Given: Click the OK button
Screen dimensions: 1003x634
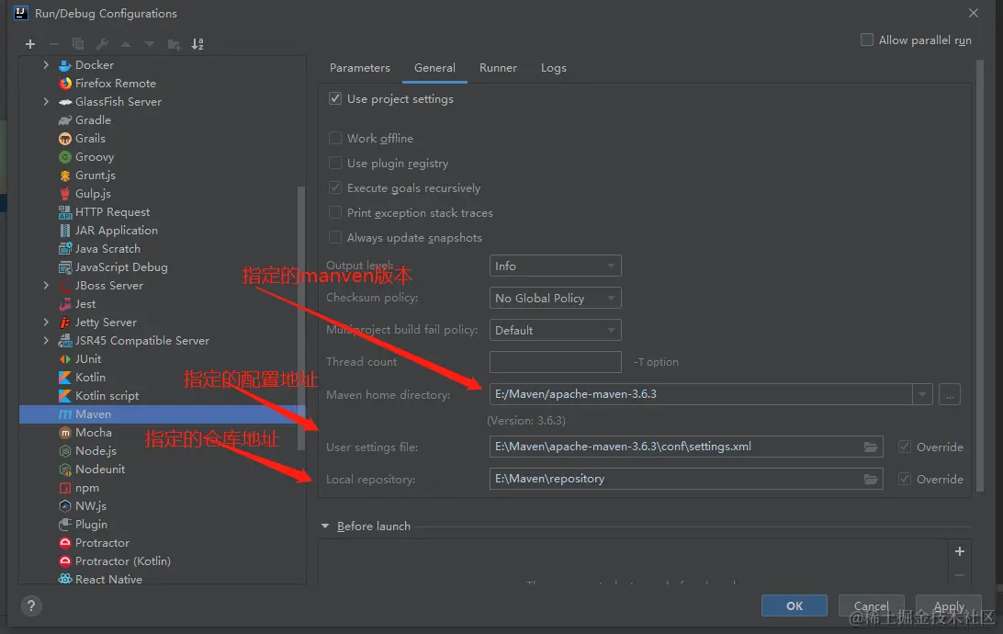Looking at the screenshot, I should [x=794, y=606].
